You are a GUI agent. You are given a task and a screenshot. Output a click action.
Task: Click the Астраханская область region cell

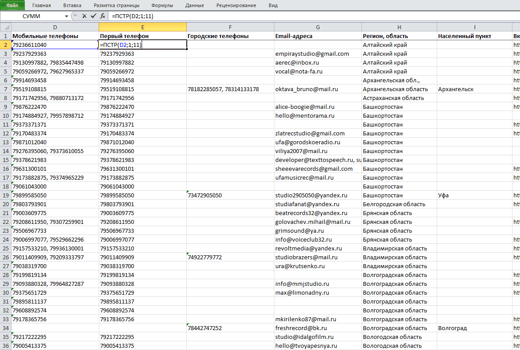coord(399,98)
